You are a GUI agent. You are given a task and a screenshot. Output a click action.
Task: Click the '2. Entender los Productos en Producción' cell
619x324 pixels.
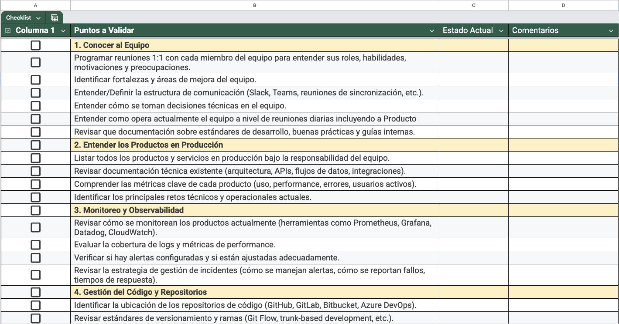point(254,145)
